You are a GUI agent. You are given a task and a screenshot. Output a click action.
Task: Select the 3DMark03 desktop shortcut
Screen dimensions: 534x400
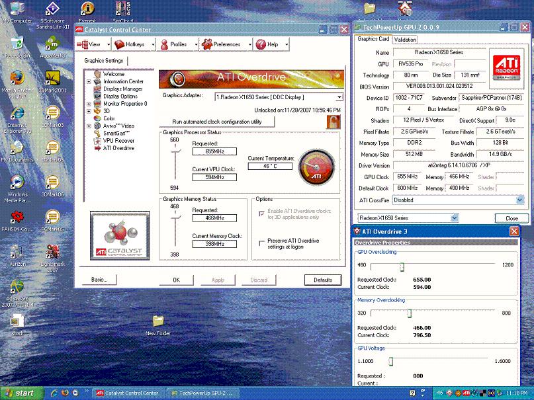[x=52, y=117]
